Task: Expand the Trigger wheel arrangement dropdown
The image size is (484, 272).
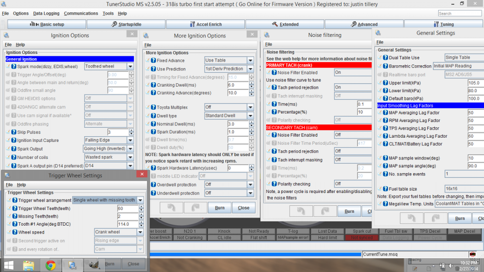Action: click(x=140, y=200)
